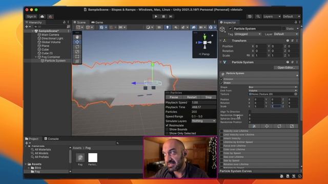Screen dimensions: 328x184
Task: Select the Rect tool in Scene view
Action: pyautogui.click(x=77, y=56)
